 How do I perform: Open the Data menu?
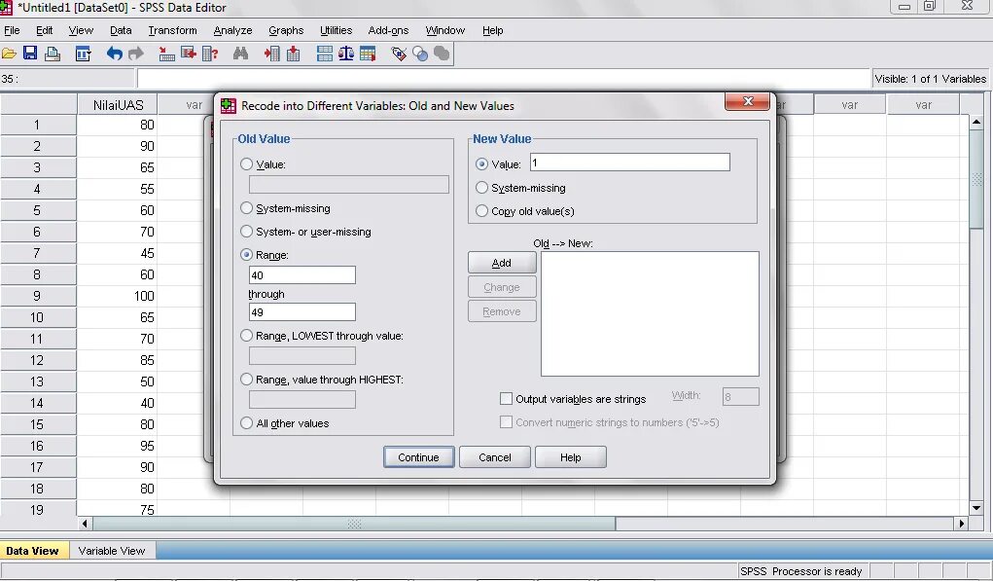[x=121, y=30]
